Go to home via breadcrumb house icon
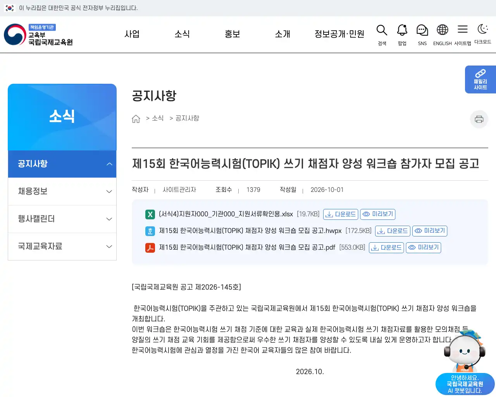 pyautogui.click(x=136, y=119)
